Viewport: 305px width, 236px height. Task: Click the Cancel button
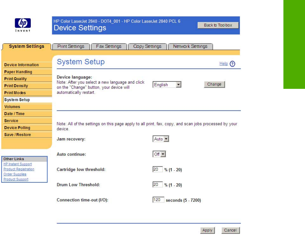tap(230, 230)
